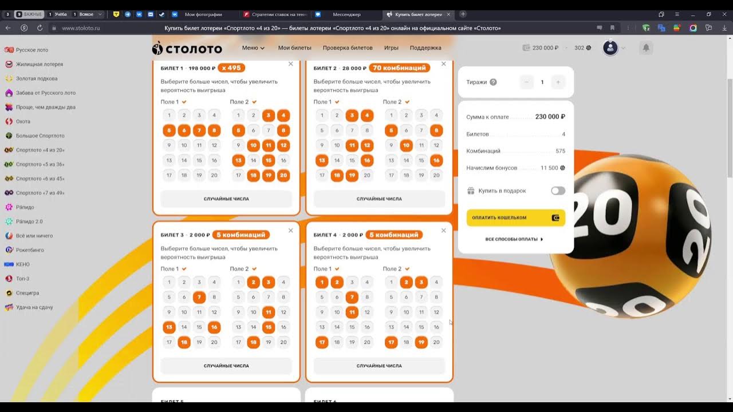733x412 pixels.
Task: Click the browser address bar www.stoloto.ru
Action: pyautogui.click(x=81, y=27)
